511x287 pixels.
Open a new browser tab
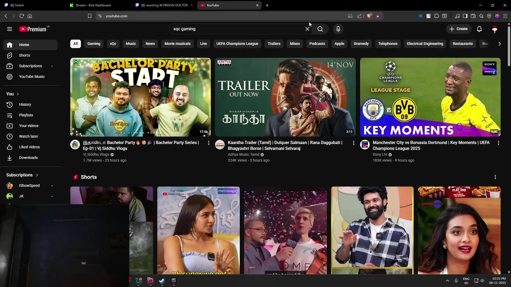267,5
